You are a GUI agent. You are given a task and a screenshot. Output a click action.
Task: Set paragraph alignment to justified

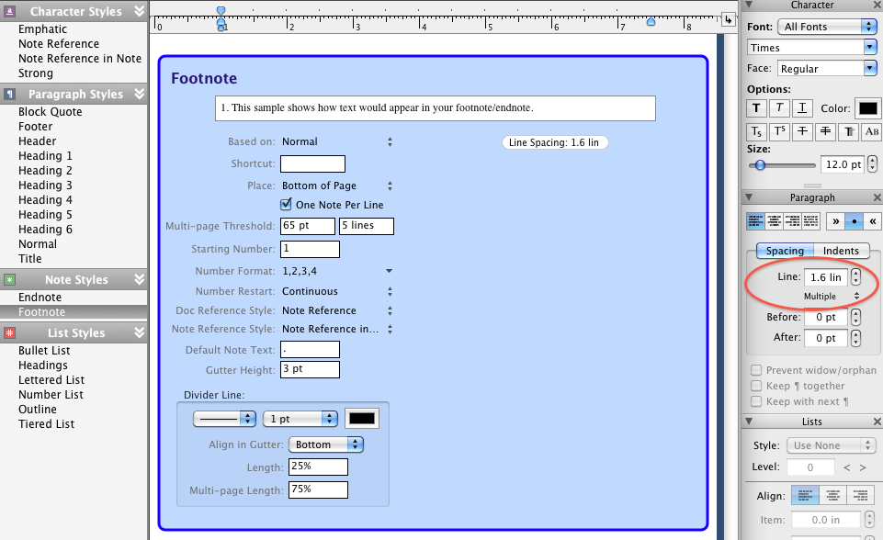813,221
